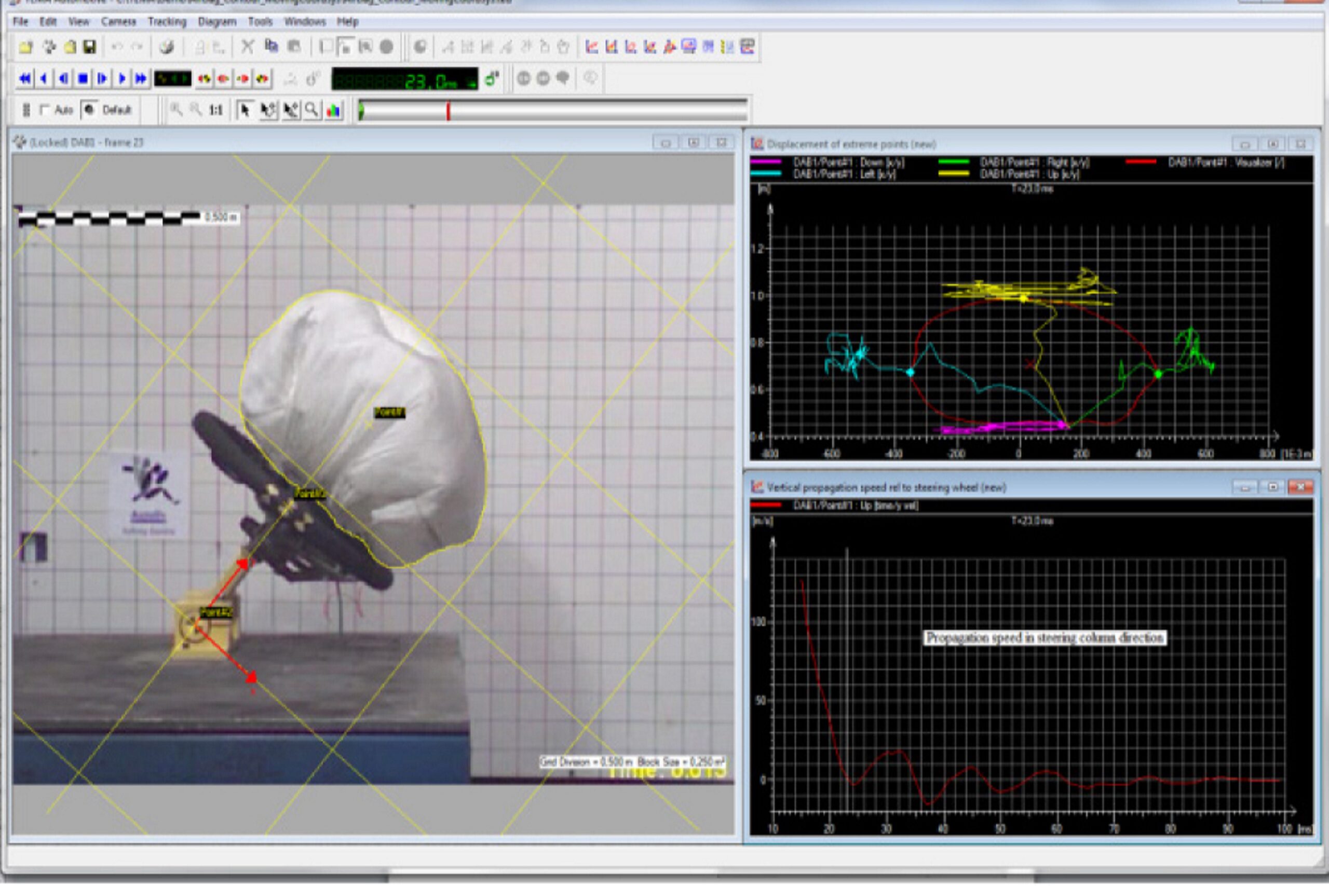Toggle the Default radio button
Viewport: 1329px width, 886px height.
pyautogui.click(x=89, y=110)
